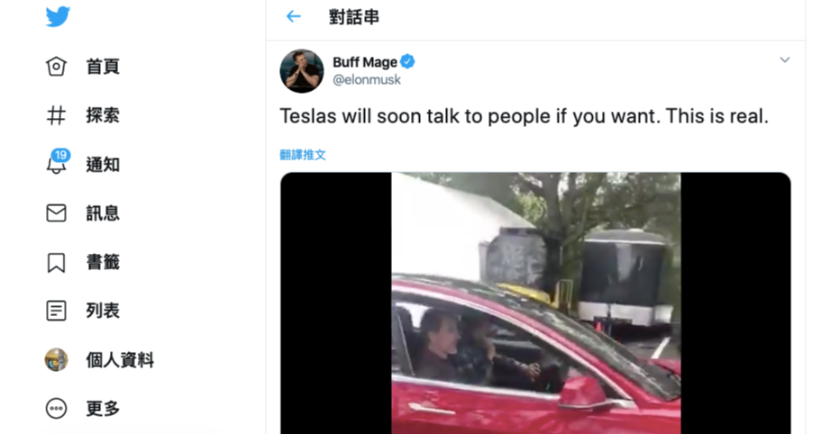Open the home icon in the sidebar

(56, 67)
